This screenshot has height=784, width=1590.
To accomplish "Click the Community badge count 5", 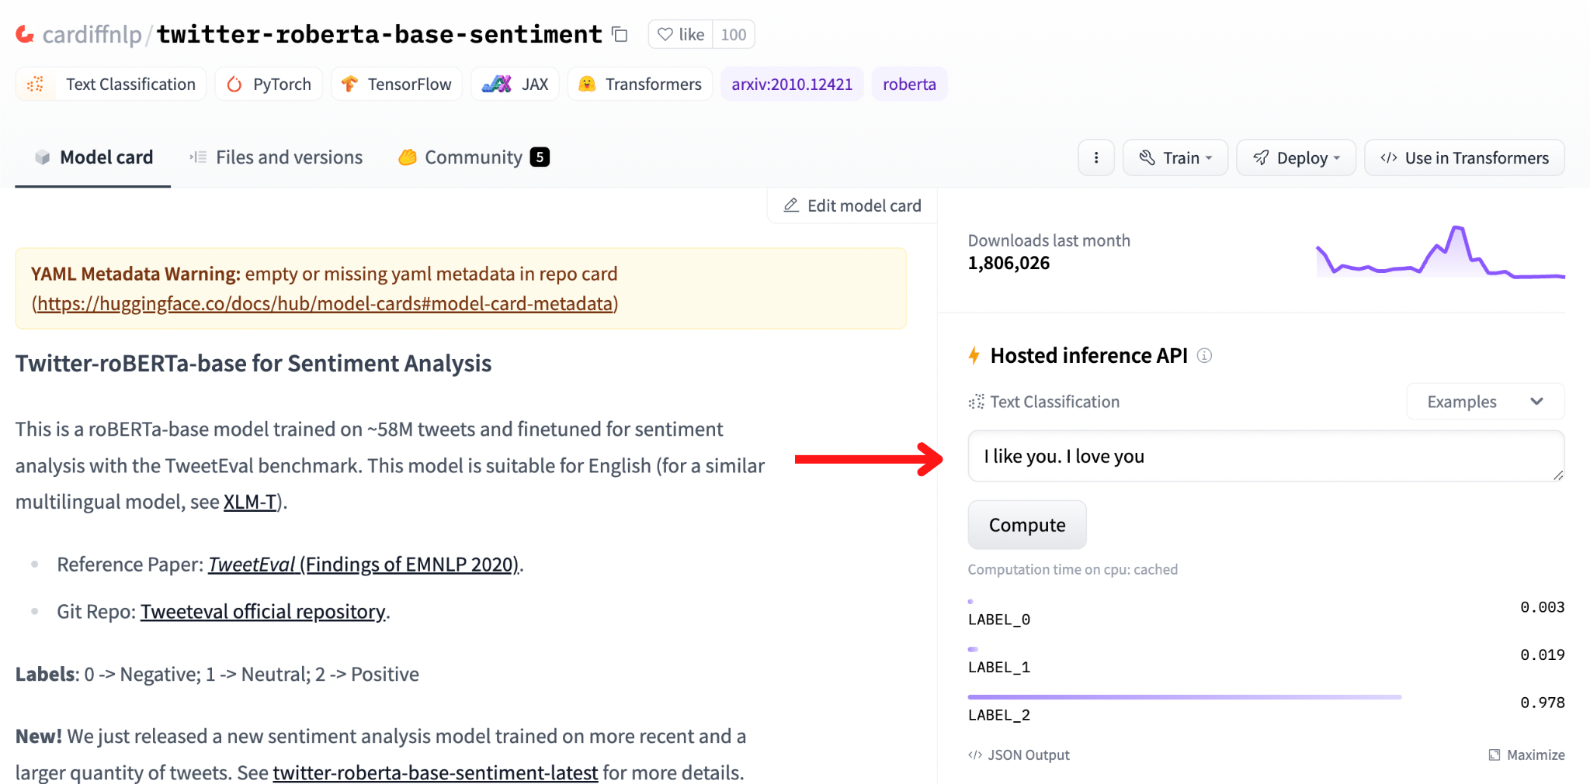I will coord(540,157).
